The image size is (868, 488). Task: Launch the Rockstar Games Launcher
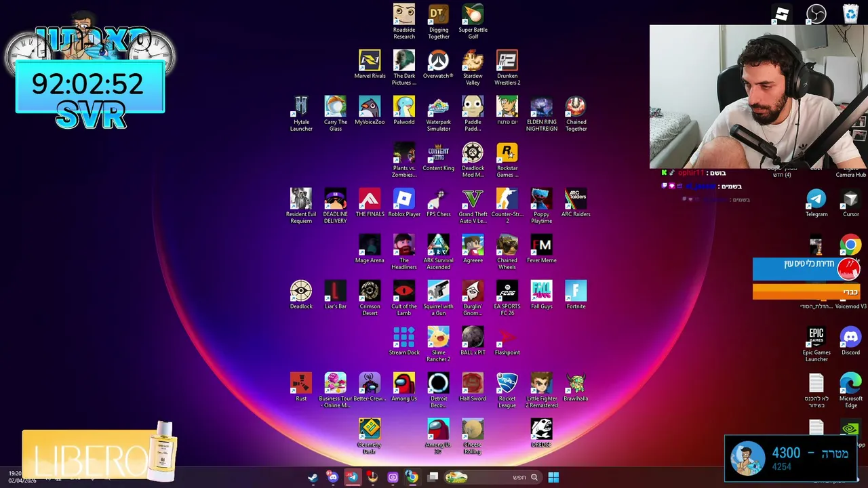pyautogui.click(x=507, y=160)
